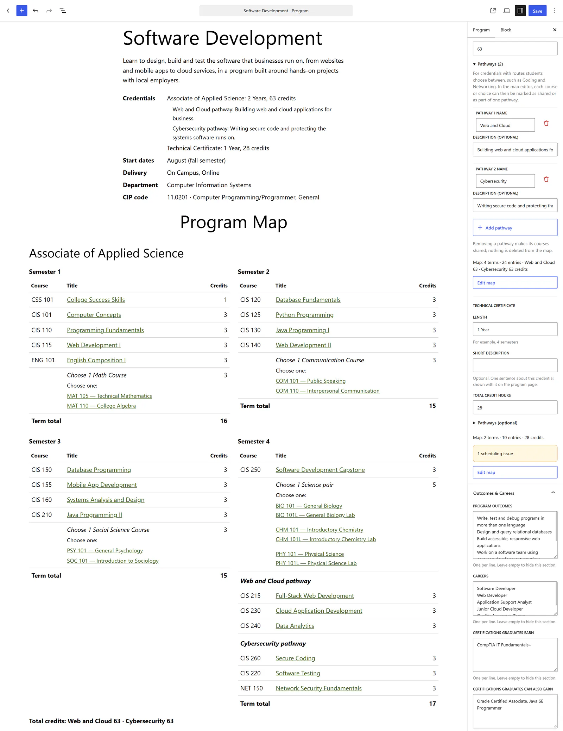The height and width of the screenshot is (731, 563).
Task: Click Edit map under Technical Certificate
Action: (x=515, y=472)
